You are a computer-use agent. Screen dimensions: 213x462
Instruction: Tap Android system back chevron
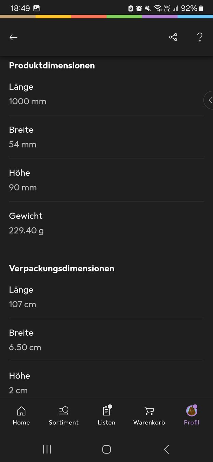[166, 449]
